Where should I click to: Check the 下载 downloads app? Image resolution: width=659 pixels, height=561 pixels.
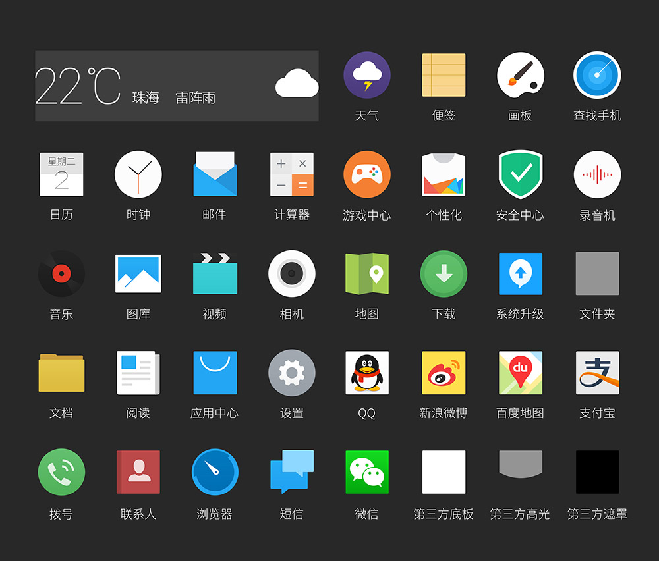pyautogui.click(x=444, y=273)
